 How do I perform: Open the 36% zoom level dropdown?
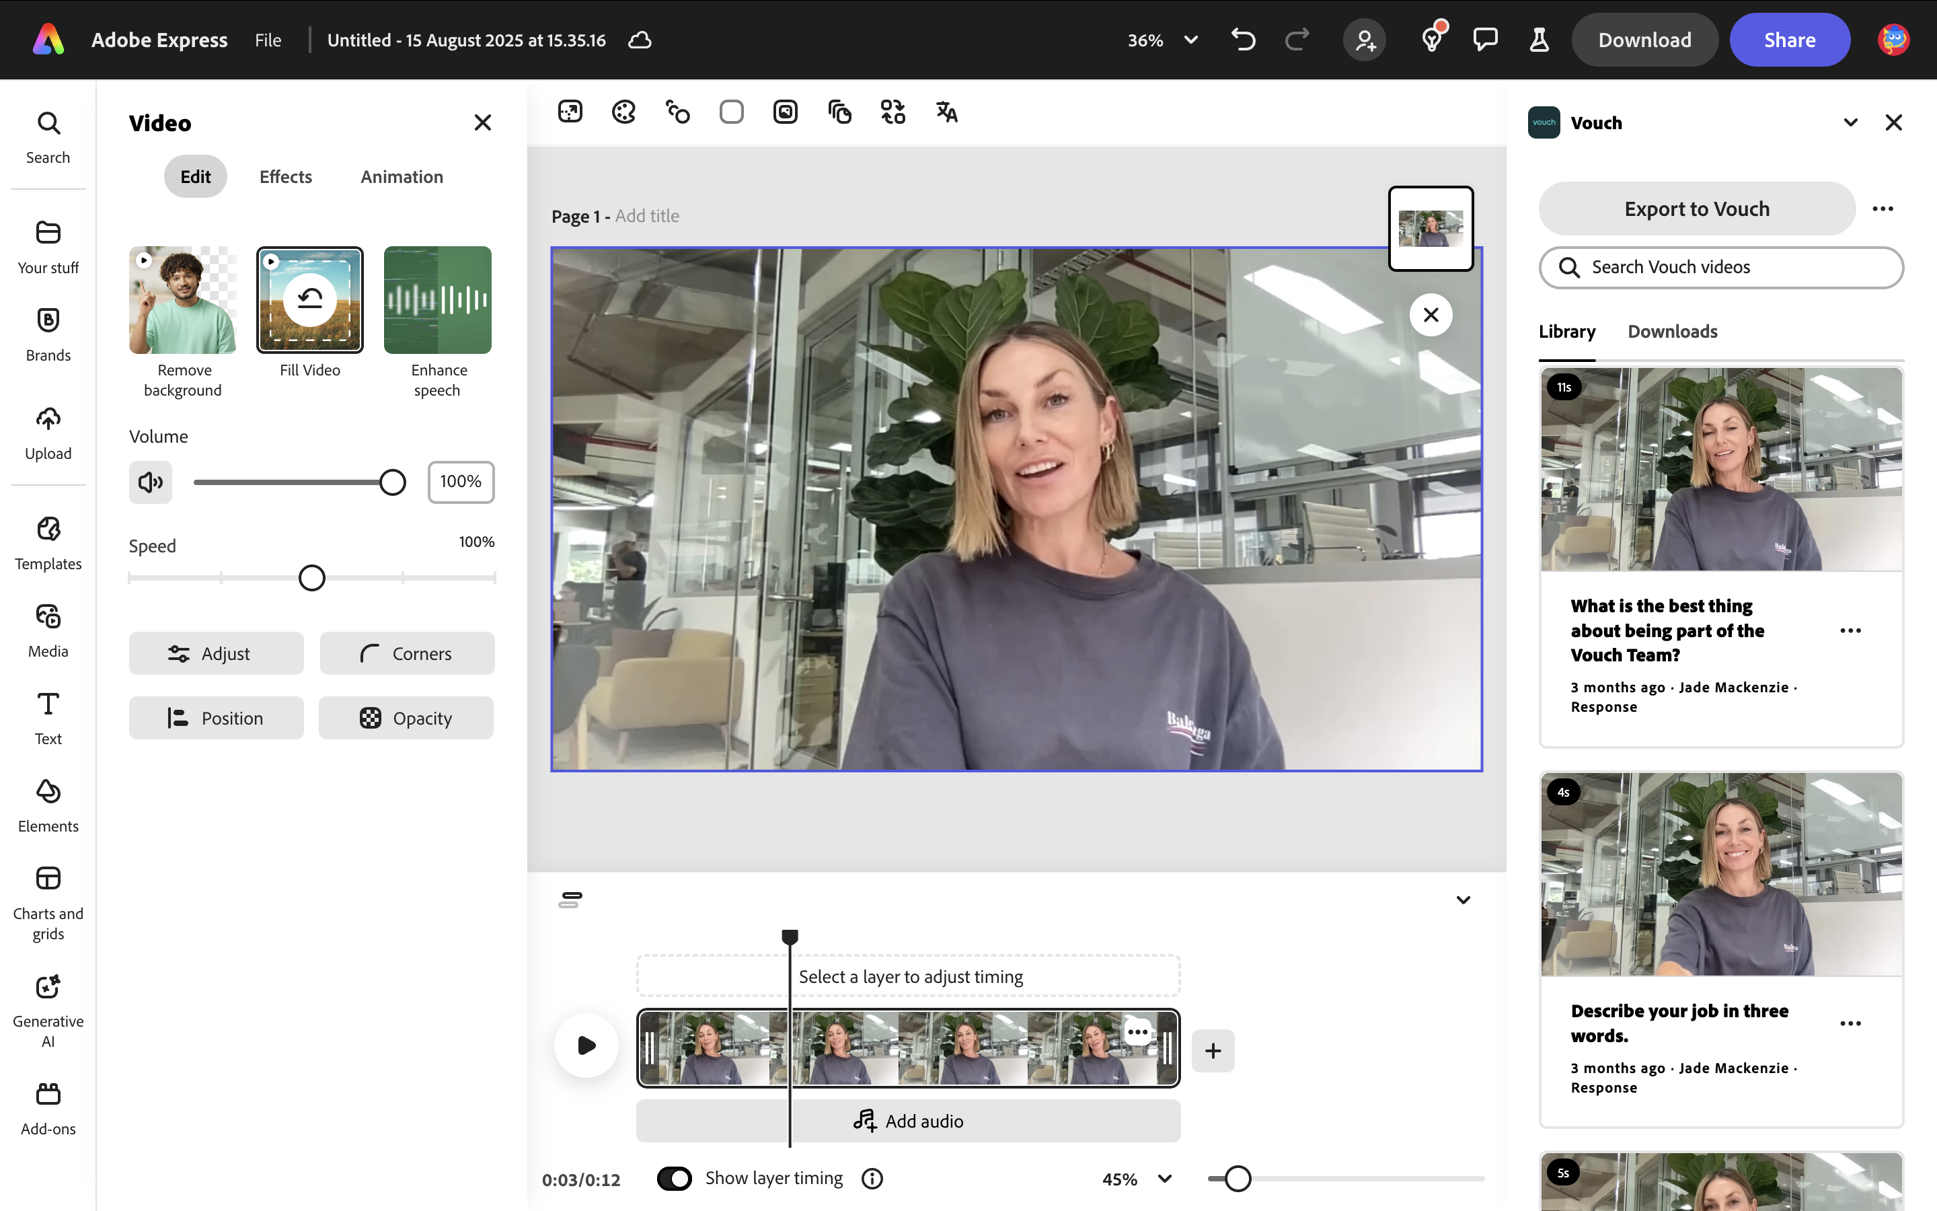pyautogui.click(x=1163, y=40)
